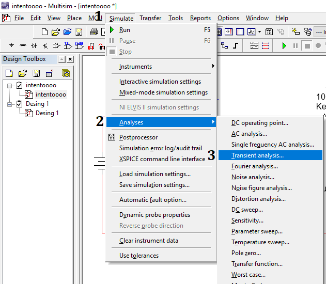Viewport: 326px width, 284px height.
Task: Click the Stop simulation toolbar button
Action: [307, 46]
